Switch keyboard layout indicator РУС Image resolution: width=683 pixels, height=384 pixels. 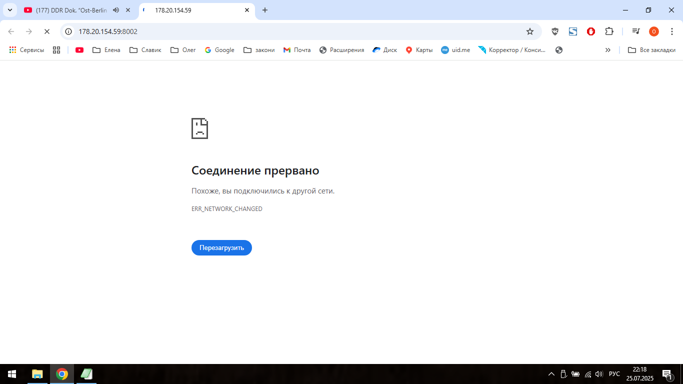[x=614, y=373]
